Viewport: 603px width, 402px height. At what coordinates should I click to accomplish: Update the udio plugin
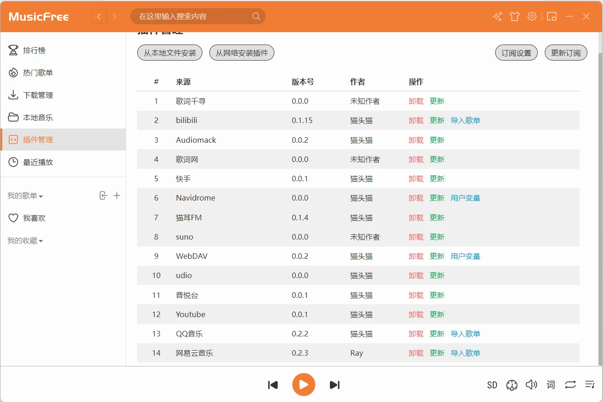click(437, 275)
